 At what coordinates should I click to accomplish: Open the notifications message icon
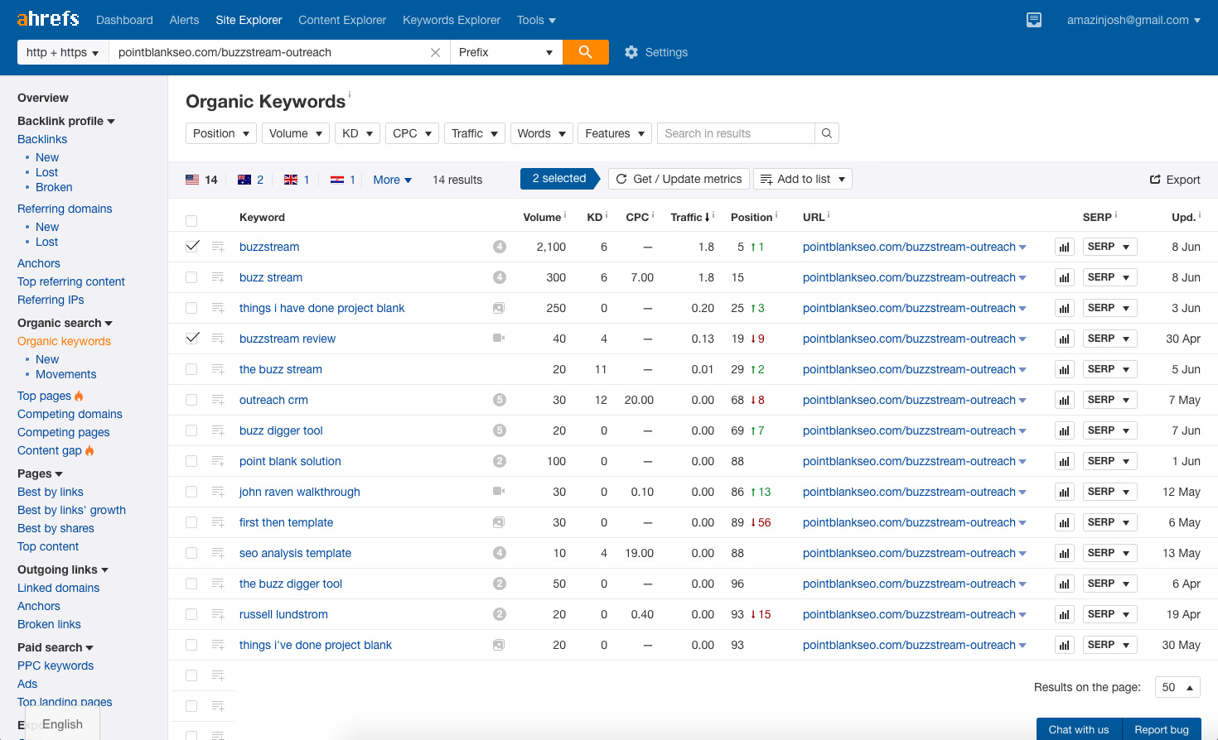[x=1034, y=20]
